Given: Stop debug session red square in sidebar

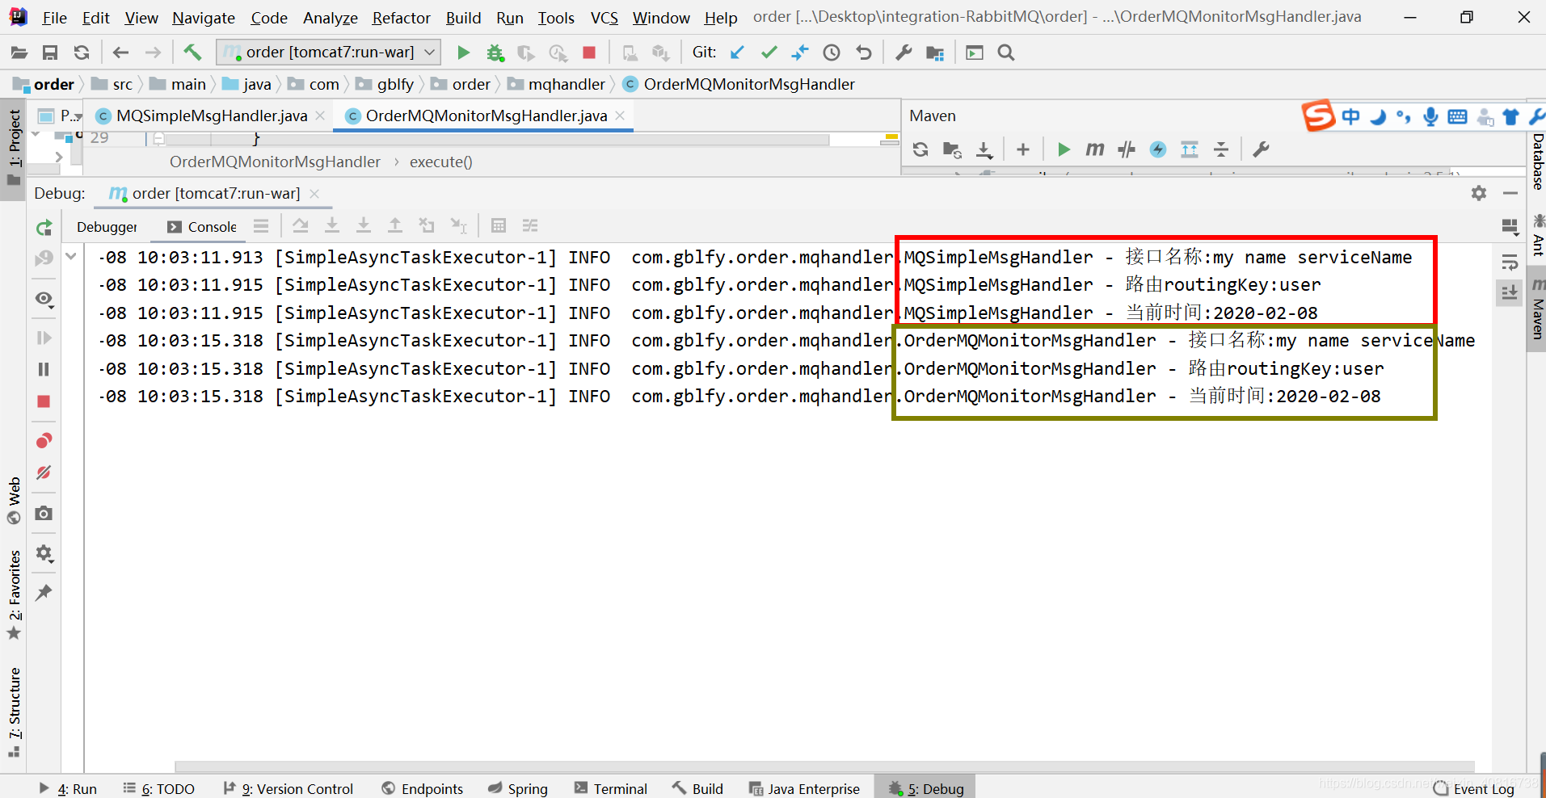Looking at the screenshot, I should pos(44,401).
